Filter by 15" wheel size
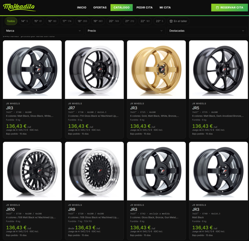249x241 pixels. tap(38, 21)
